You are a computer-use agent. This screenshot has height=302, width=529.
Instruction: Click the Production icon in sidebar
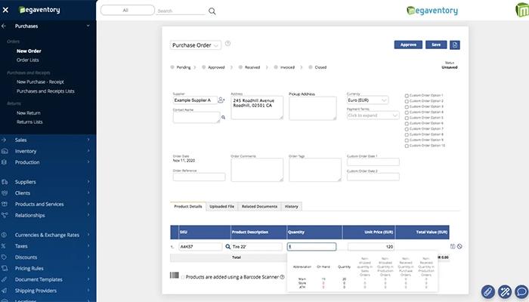[x=4, y=162]
